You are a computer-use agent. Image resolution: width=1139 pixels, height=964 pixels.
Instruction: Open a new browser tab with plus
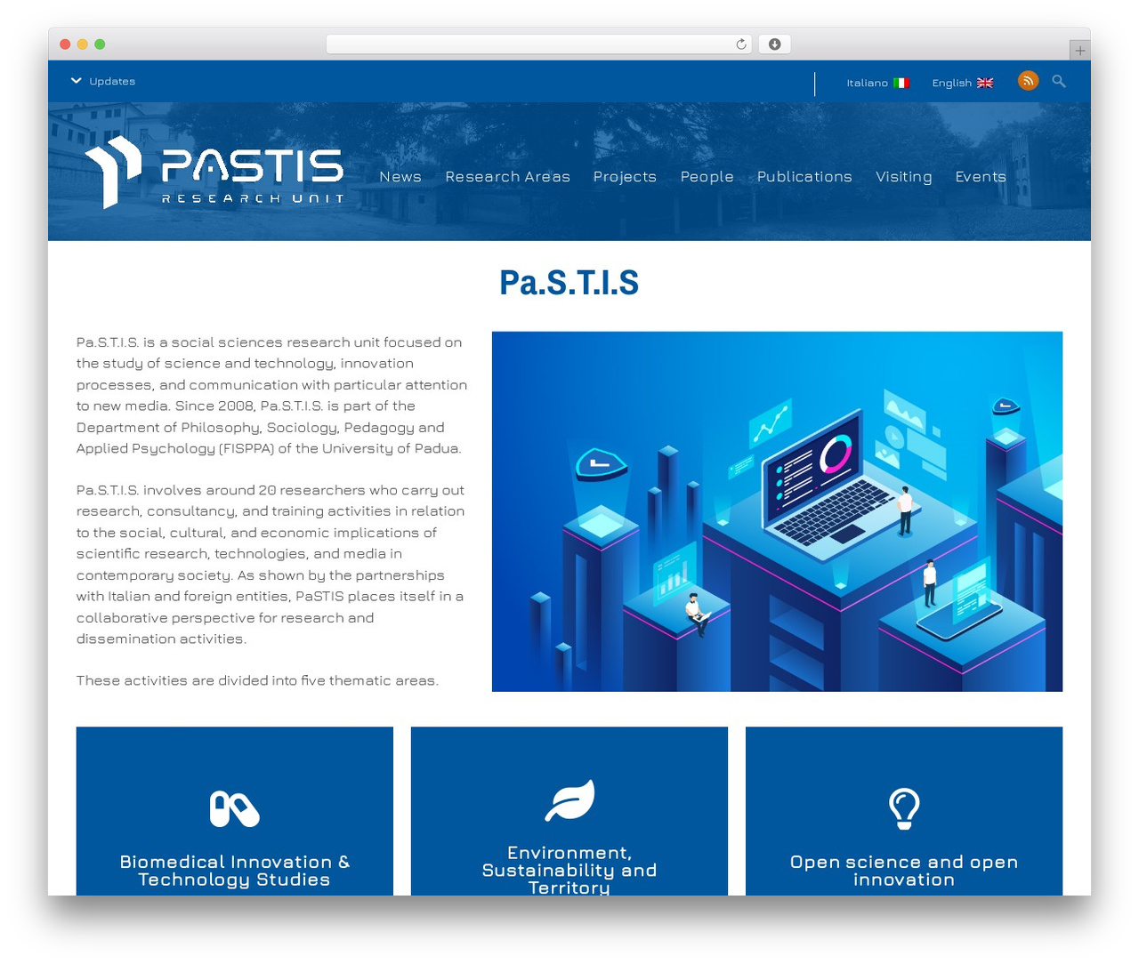(x=1079, y=51)
